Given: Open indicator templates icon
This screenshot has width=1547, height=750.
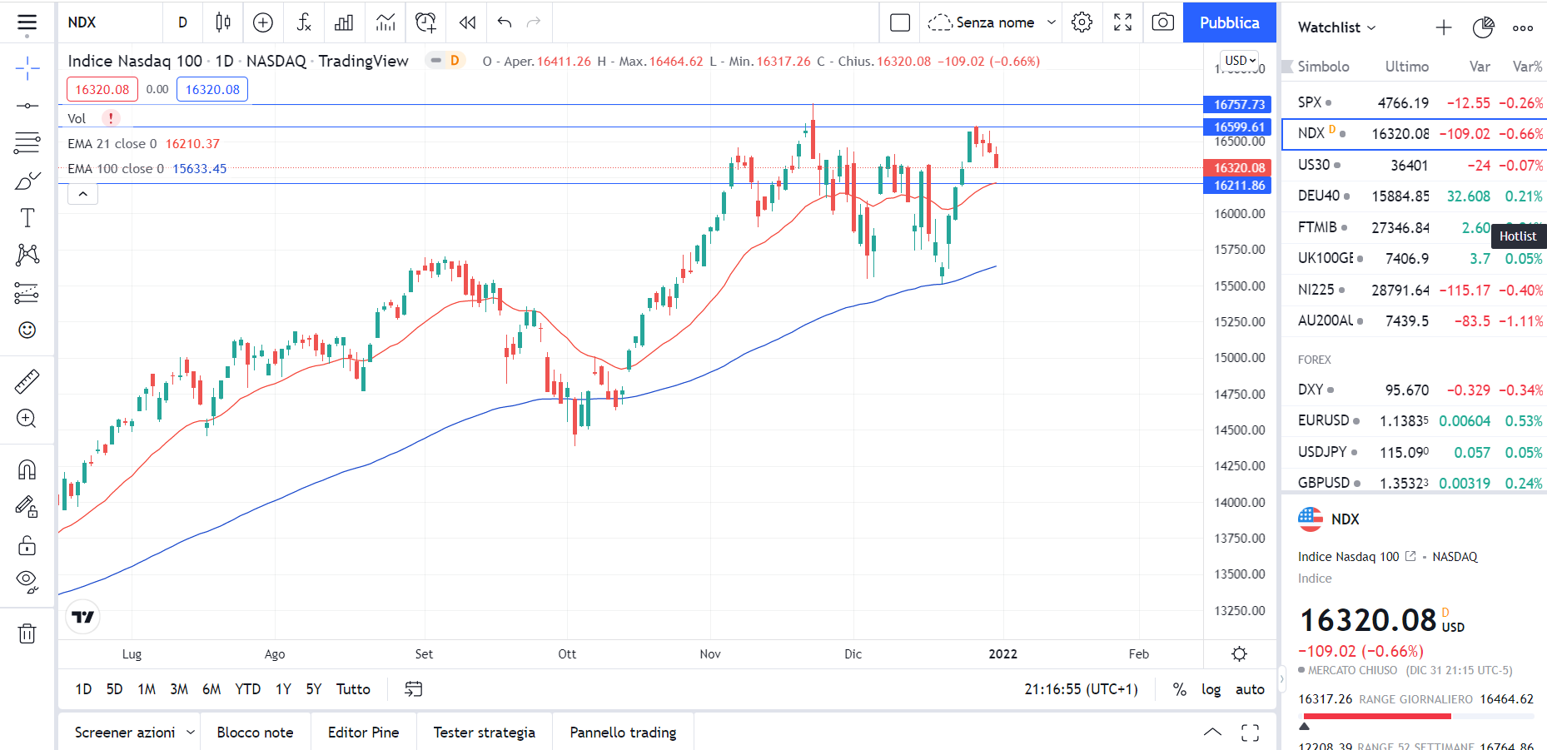Looking at the screenshot, I should coord(385,22).
